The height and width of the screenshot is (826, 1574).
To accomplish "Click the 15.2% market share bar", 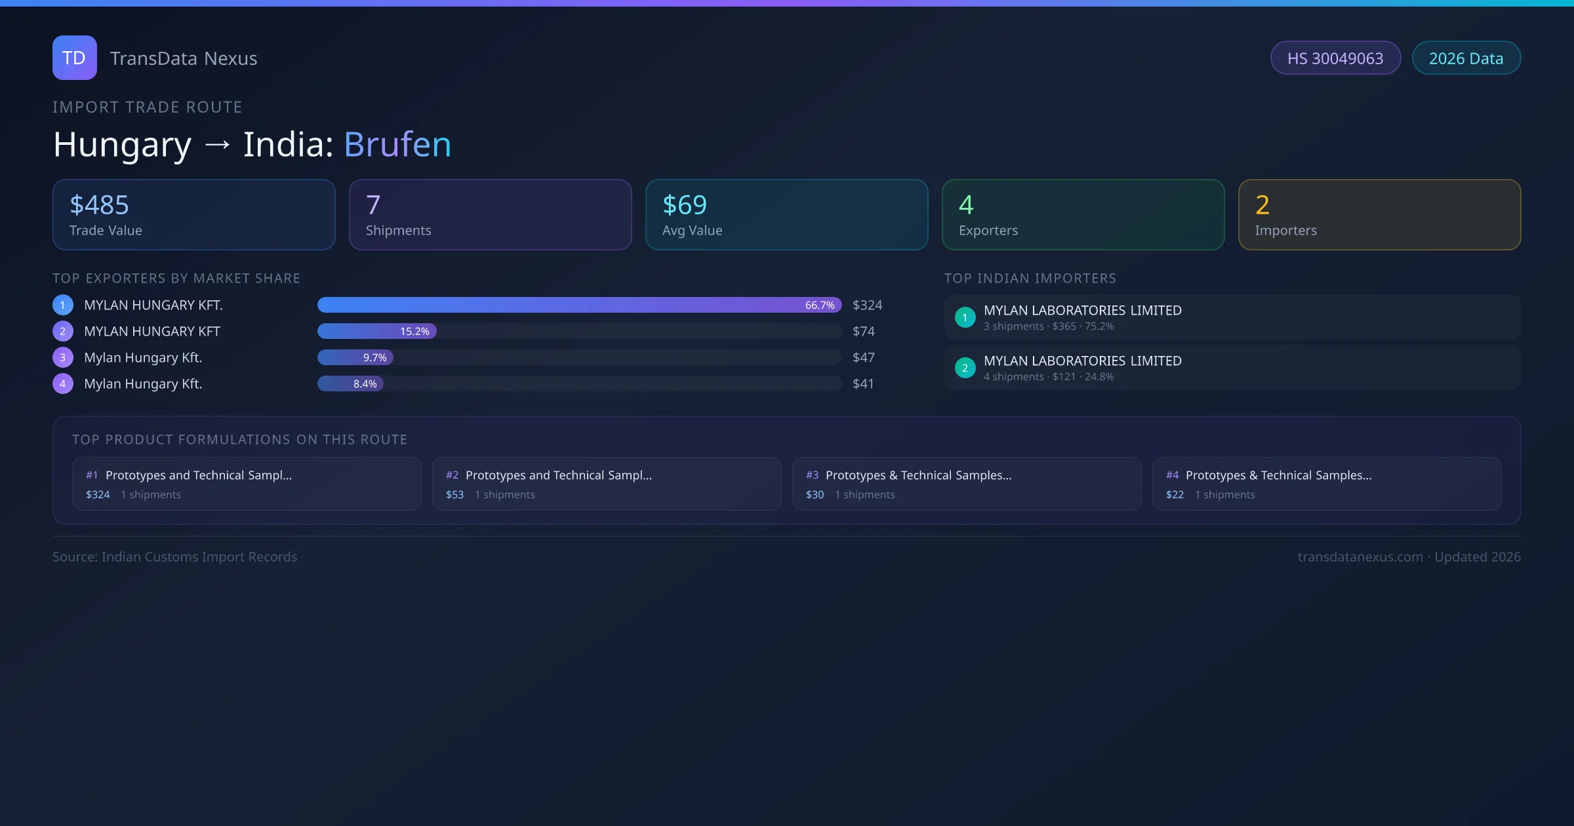I will 377,331.
